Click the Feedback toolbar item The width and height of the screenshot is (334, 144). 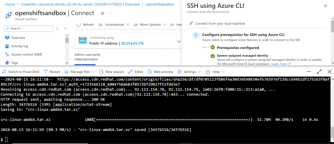[176, 25]
